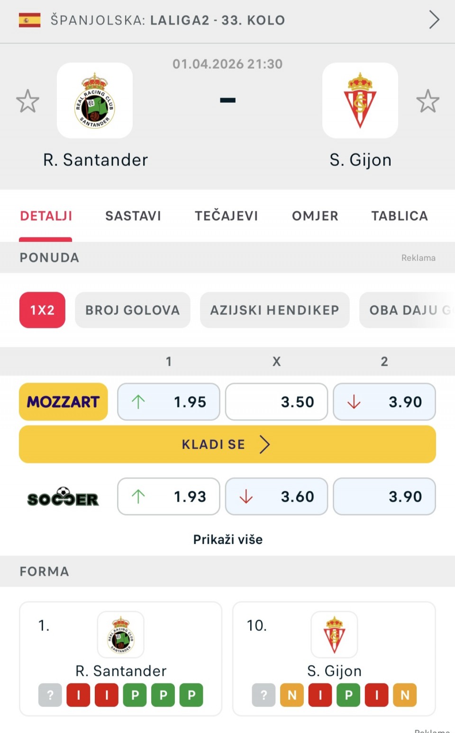Open the S. Gijon club crest
455x733 pixels.
coord(360,100)
